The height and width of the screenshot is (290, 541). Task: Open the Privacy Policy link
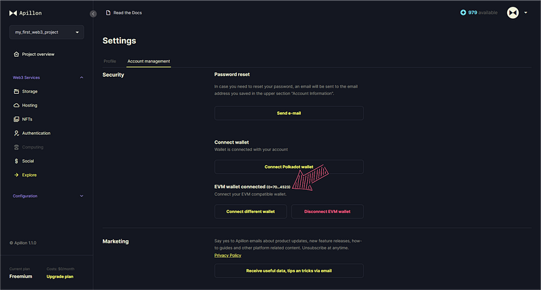[228, 255]
